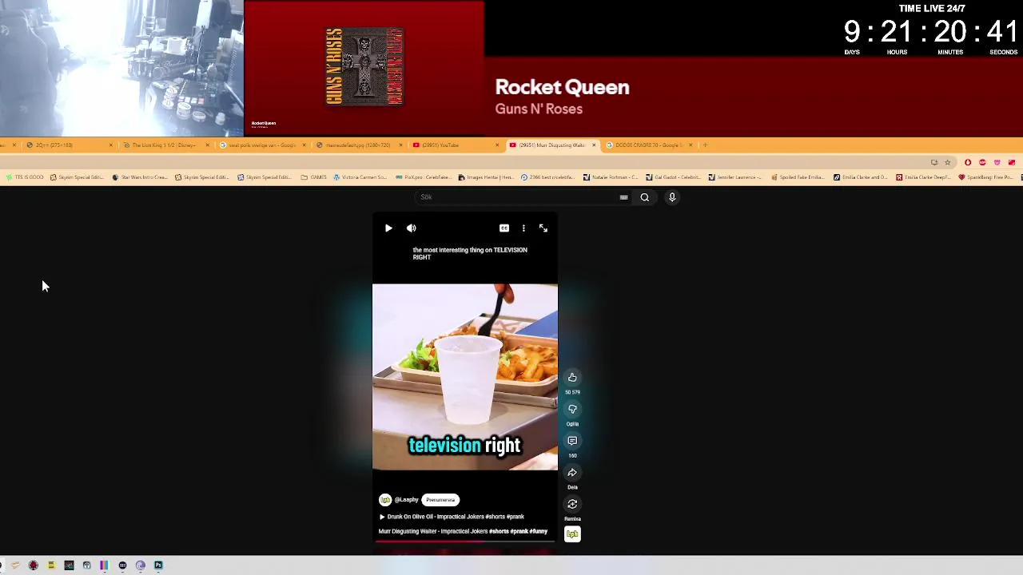This screenshot has width=1023, height=575.
Task: Play the paused Shorts video
Action: pyautogui.click(x=388, y=228)
